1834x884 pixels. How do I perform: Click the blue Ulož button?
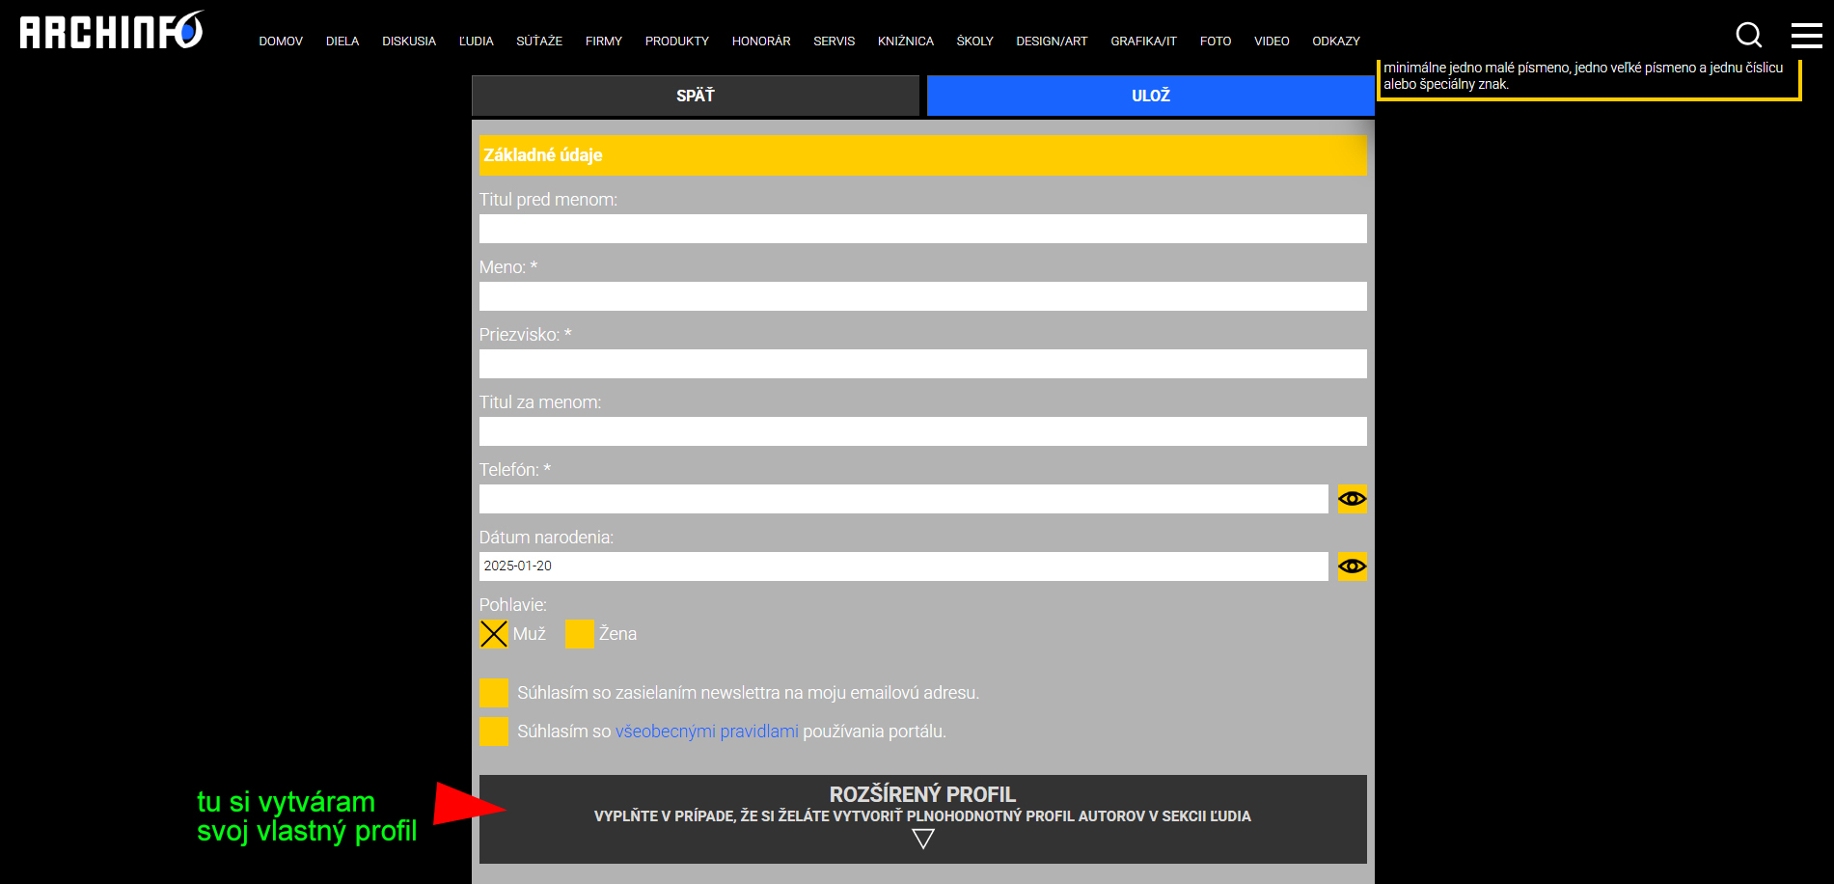(x=1150, y=96)
